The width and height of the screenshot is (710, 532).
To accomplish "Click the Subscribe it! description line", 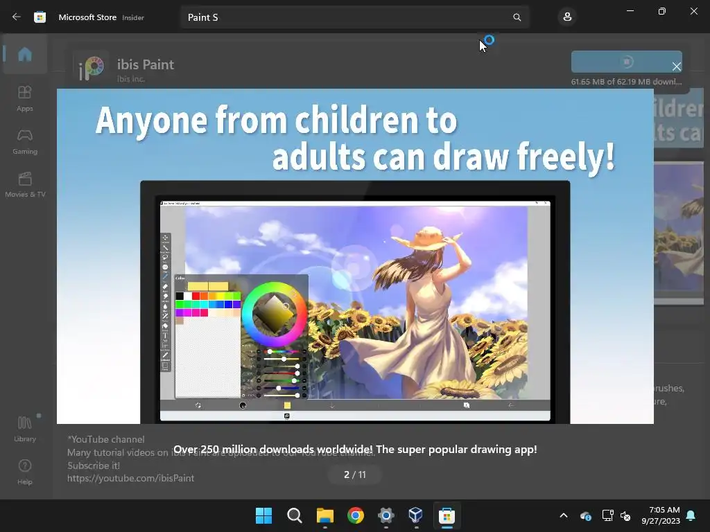I will [94, 465].
